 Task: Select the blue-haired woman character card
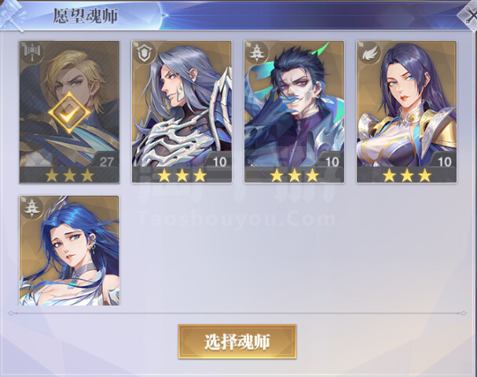69,251
